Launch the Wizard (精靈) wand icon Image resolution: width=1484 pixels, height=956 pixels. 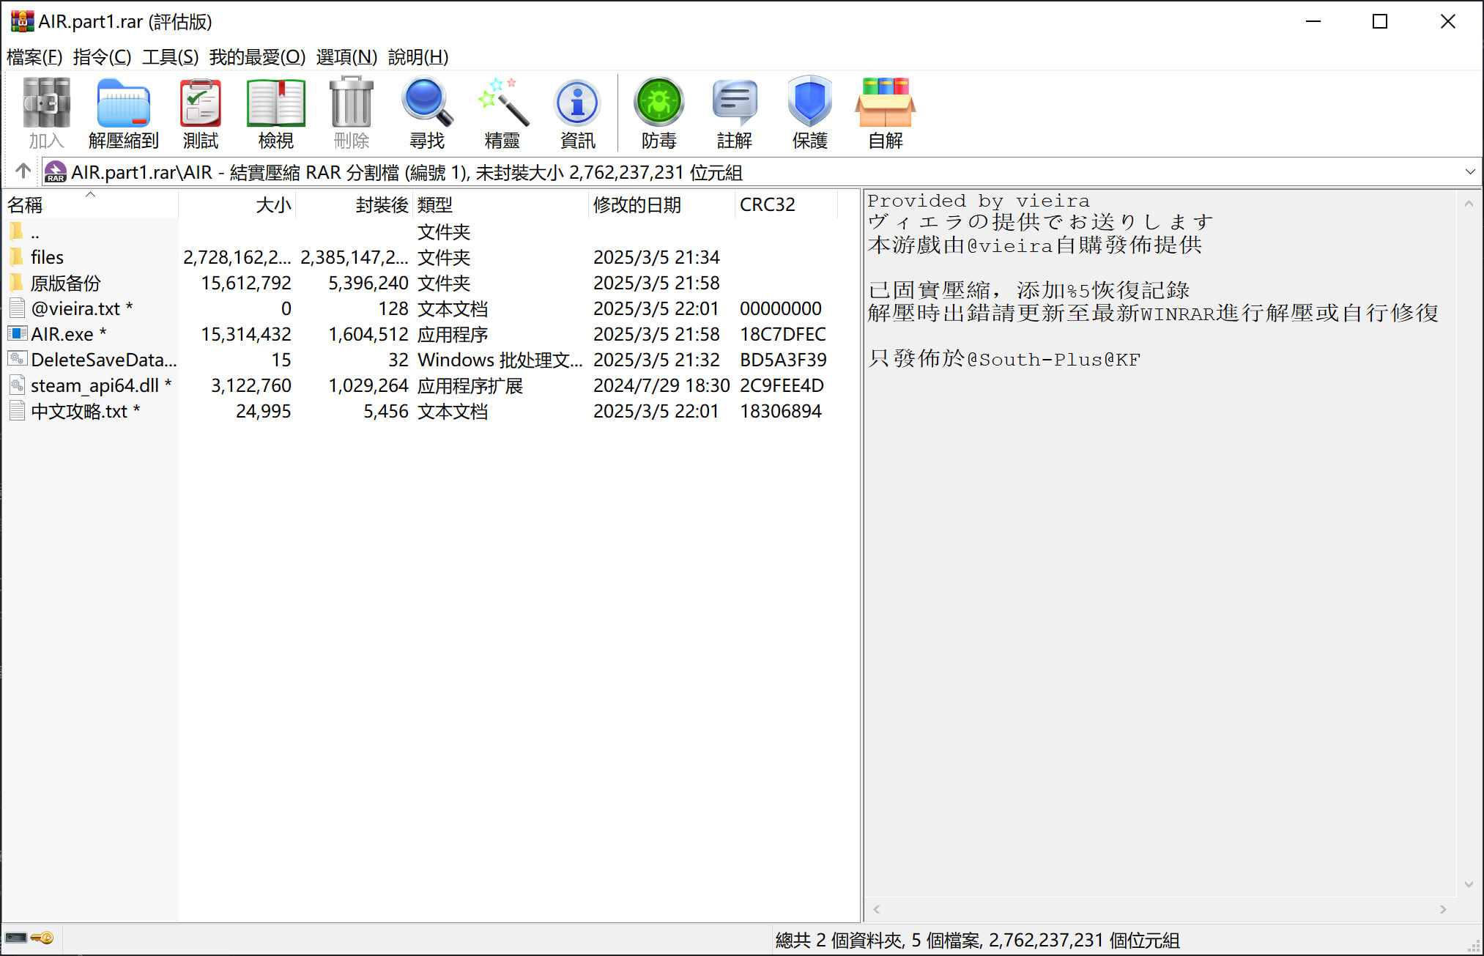pyautogui.click(x=502, y=112)
